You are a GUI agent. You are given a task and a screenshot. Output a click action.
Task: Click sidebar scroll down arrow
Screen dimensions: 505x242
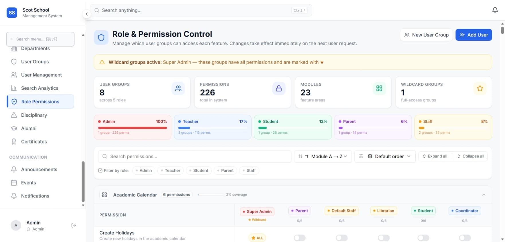83,205
